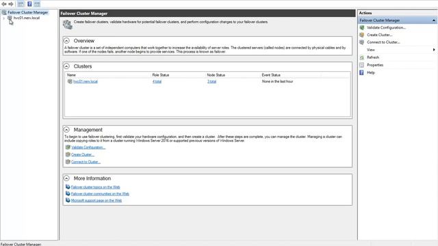
Task: Click the Refresh actions icon
Action: 362,57
